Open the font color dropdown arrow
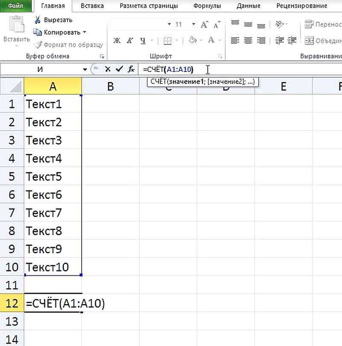Viewport: 342px width, 346px height. [x=219, y=40]
